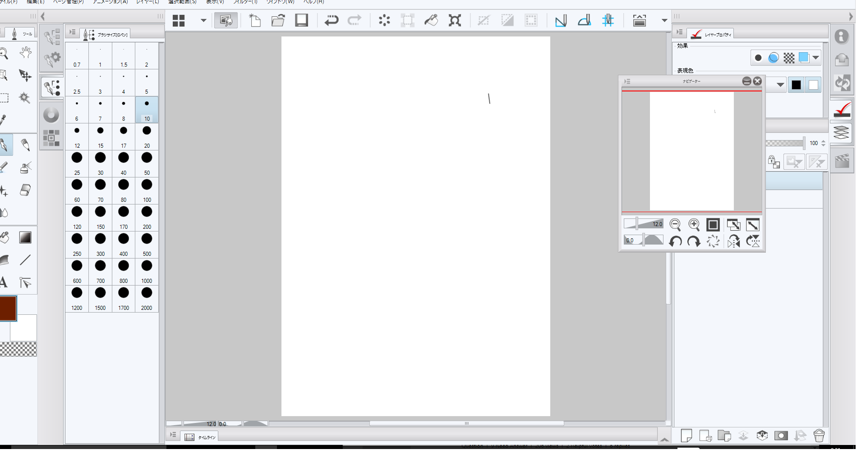Click the Save icon in the command bar

301,20
